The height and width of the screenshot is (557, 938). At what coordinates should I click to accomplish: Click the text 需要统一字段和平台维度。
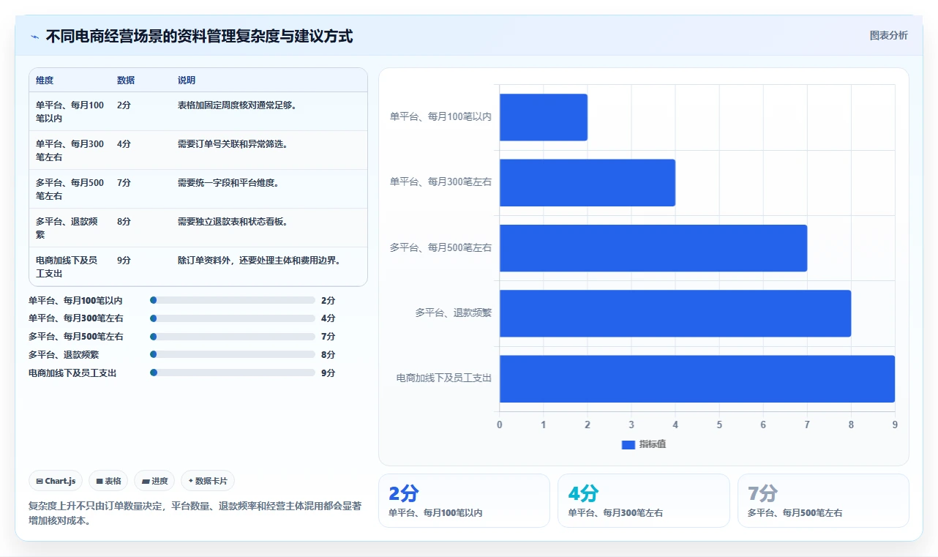pyautogui.click(x=228, y=182)
